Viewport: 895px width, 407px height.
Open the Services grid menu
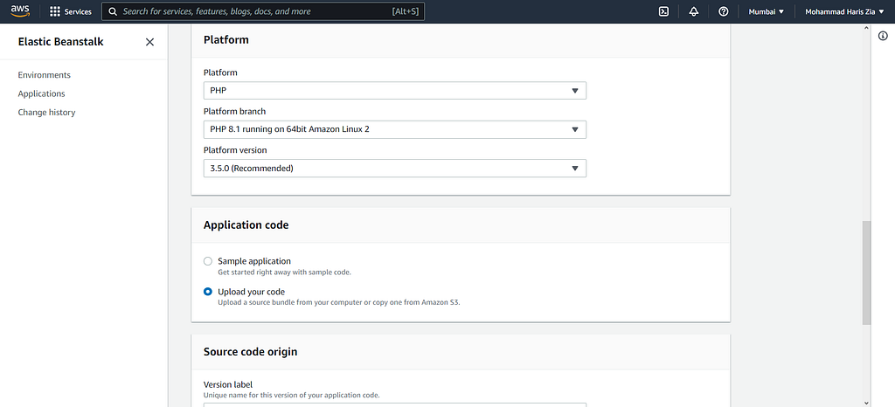tap(55, 11)
